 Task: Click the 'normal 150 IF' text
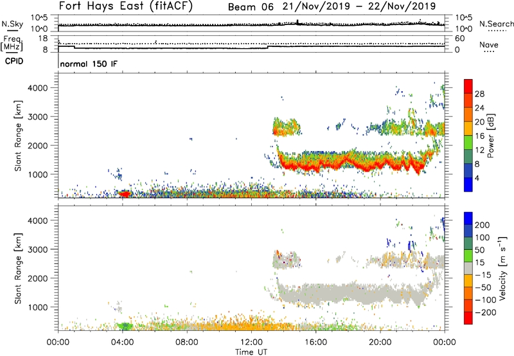(x=89, y=64)
